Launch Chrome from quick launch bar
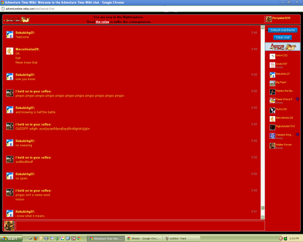This screenshot has height=242, width=303. pyautogui.click(x=79, y=238)
